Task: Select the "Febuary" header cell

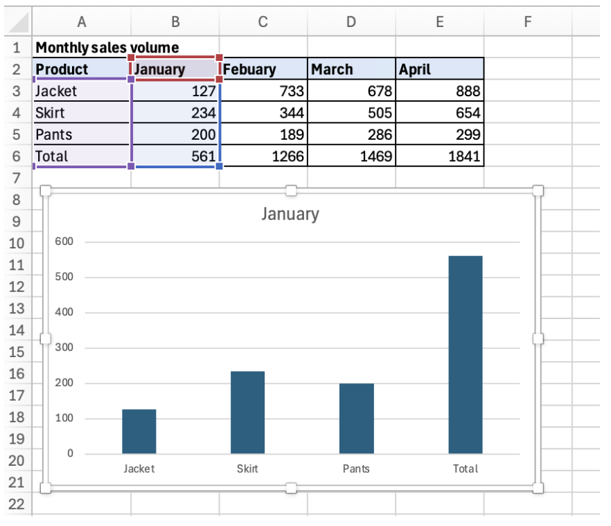Action: 262,69
